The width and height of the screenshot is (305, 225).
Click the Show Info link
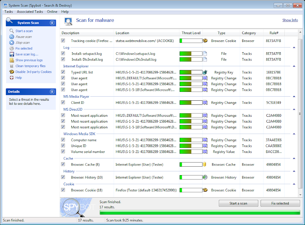point(290,20)
